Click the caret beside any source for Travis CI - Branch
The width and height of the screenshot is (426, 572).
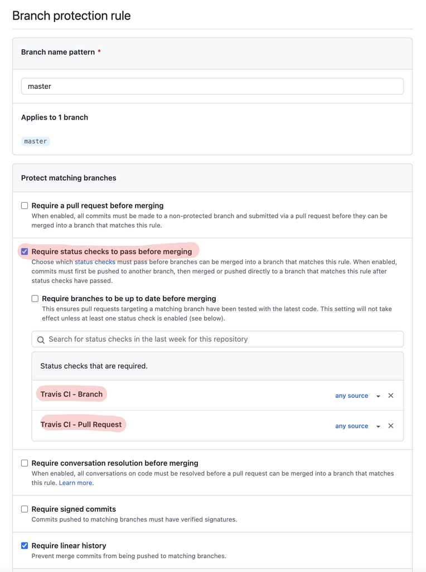[378, 395]
